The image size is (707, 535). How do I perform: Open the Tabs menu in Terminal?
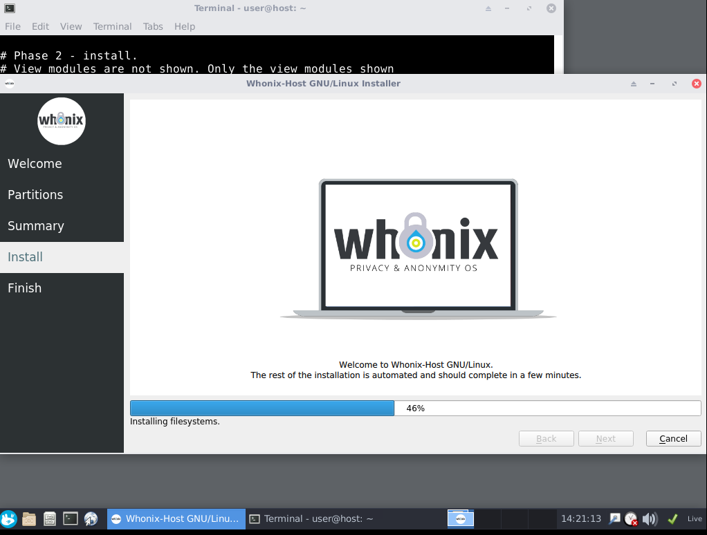[x=153, y=26]
